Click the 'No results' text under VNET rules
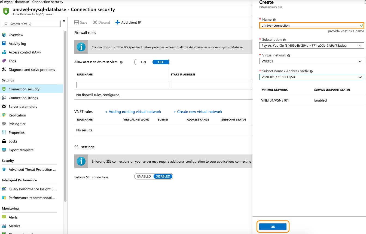Image resolution: width=366 pixels, height=234 pixels. pyautogui.click(x=84, y=130)
